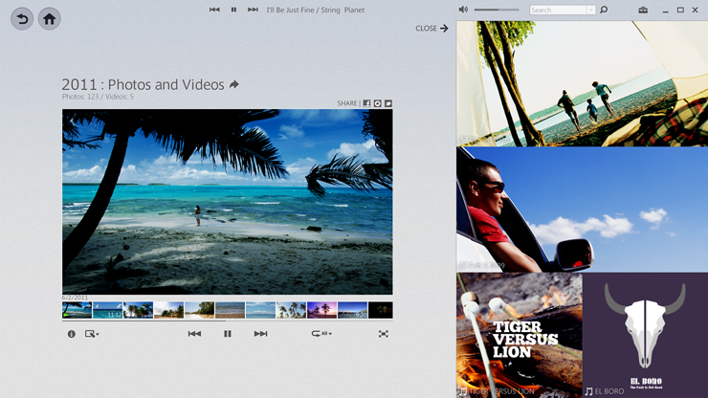Image resolution: width=708 pixels, height=398 pixels.
Task: Adjust the volume slider
Action: coord(497,10)
